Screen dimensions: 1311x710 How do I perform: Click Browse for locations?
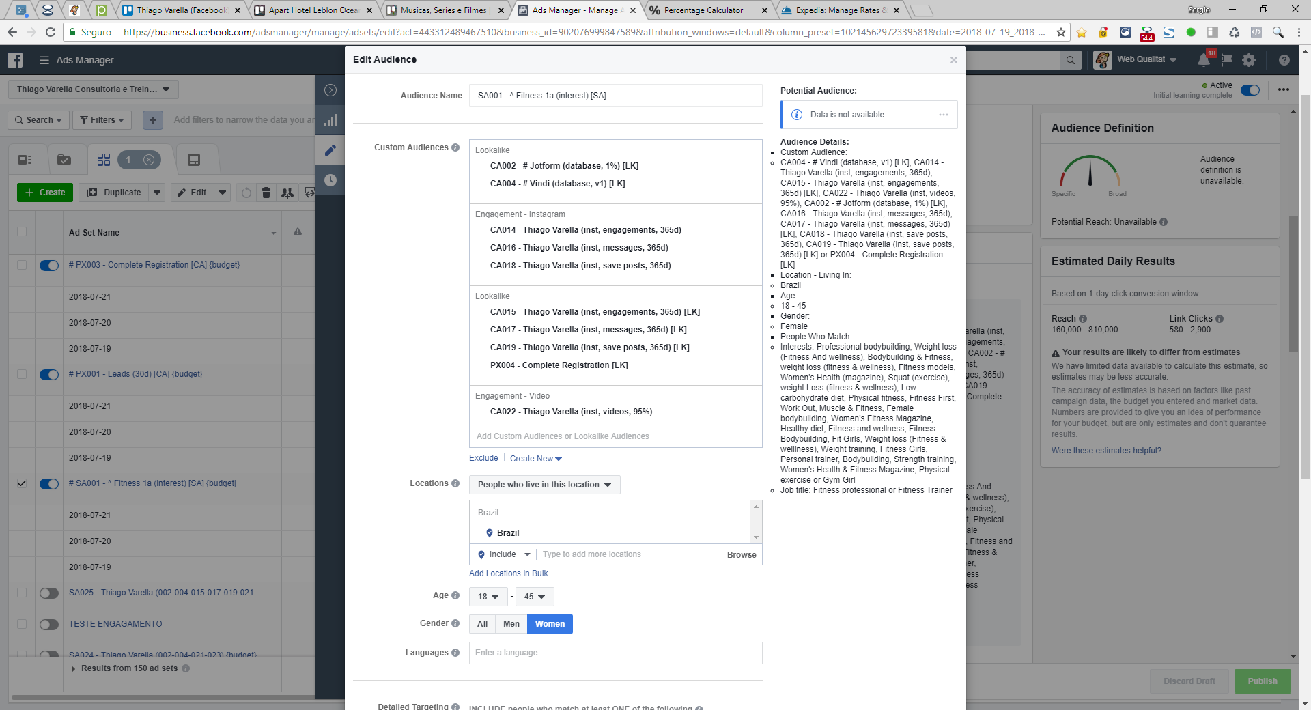point(742,555)
